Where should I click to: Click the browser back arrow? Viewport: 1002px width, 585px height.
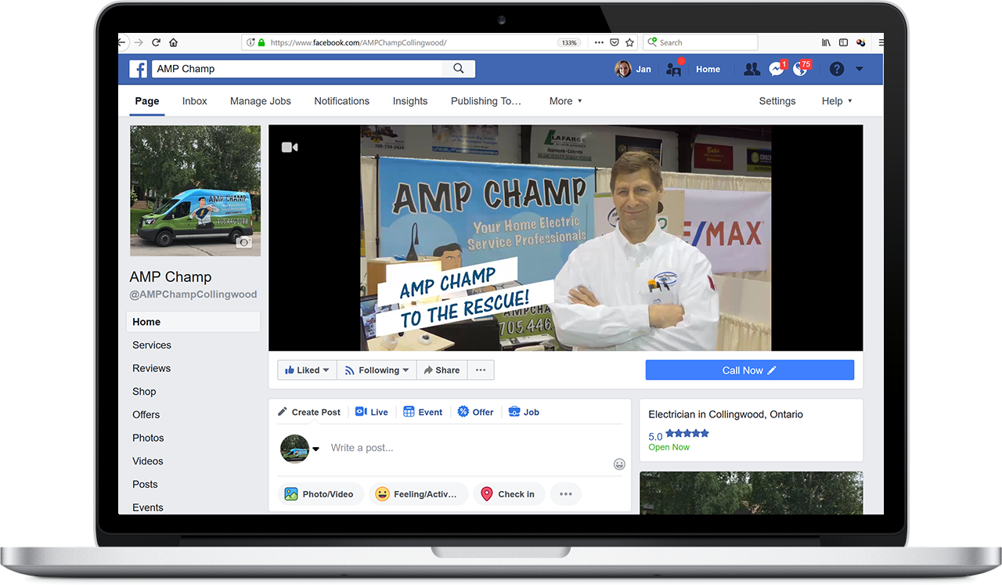(x=121, y=42)
